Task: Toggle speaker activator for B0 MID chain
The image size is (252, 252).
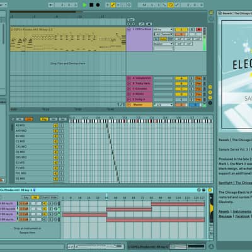Action: [55, 136]
